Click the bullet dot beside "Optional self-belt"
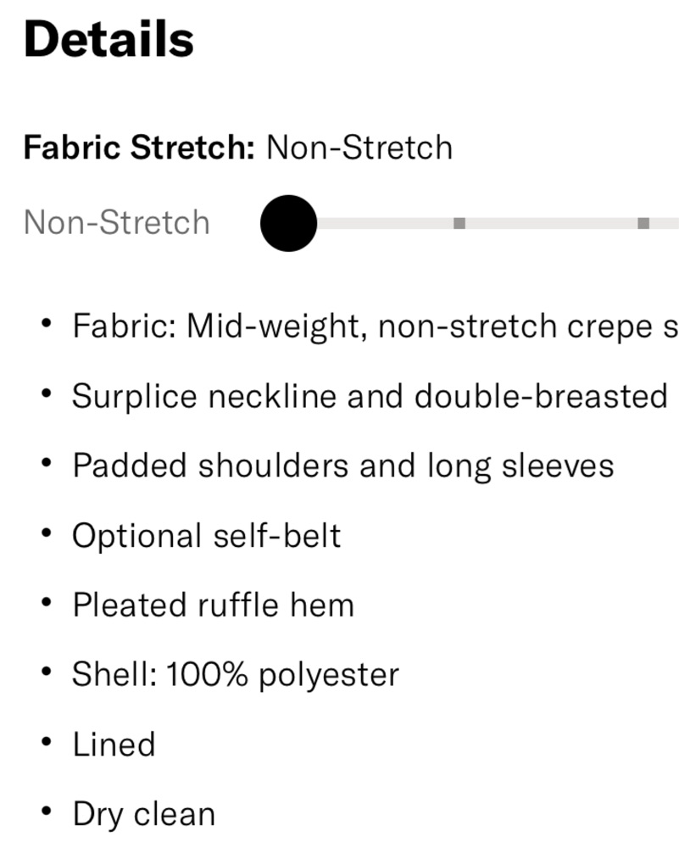679x848 pixels. click(47, 533)
